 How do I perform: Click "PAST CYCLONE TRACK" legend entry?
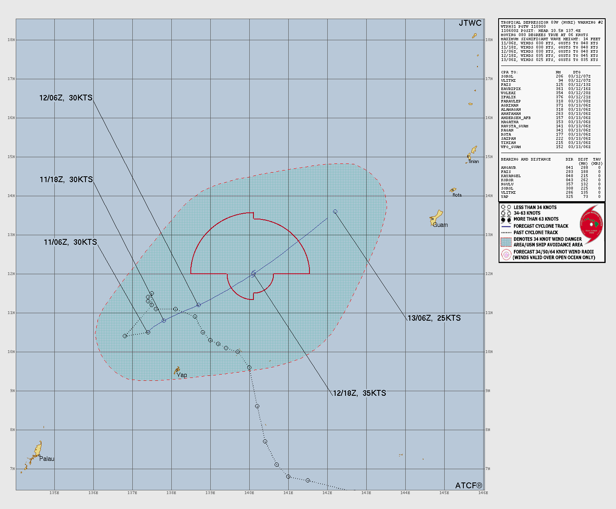coord(536,232)
